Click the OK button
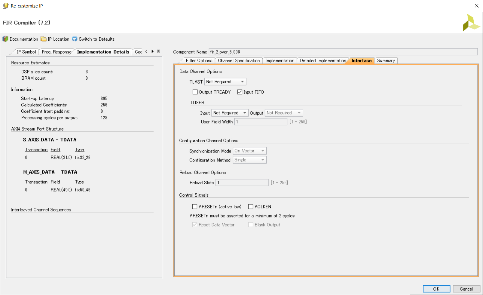483x295 pixels. [436, 289]
